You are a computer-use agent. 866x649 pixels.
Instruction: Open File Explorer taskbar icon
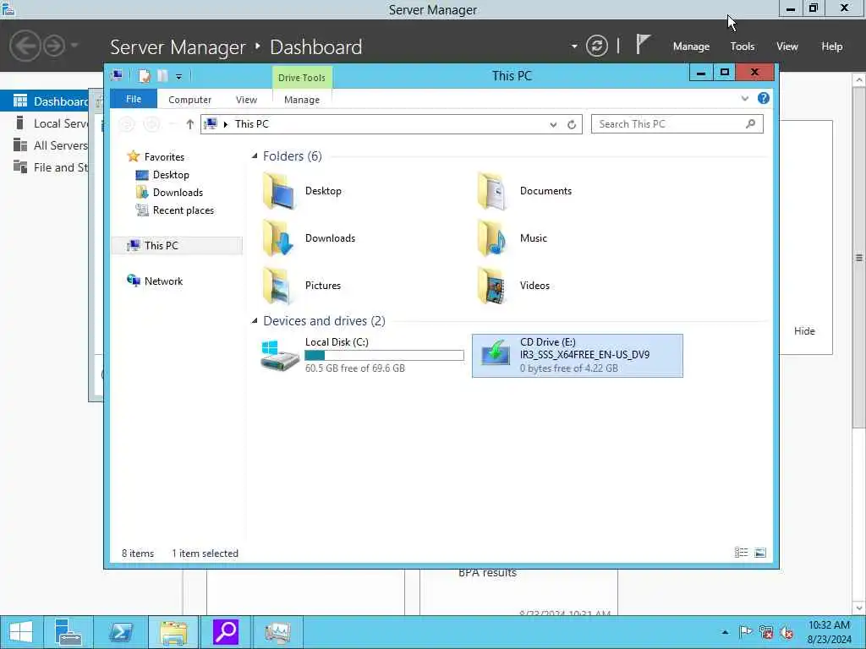173,632
